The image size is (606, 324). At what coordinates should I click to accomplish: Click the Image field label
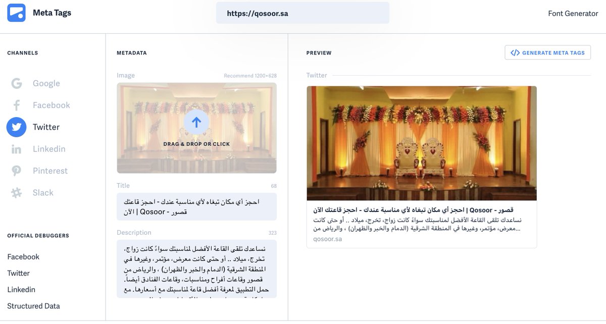point(126,75)
